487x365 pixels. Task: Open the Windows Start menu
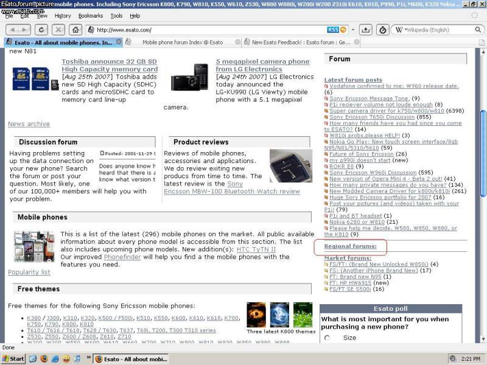tap(13, 359)
